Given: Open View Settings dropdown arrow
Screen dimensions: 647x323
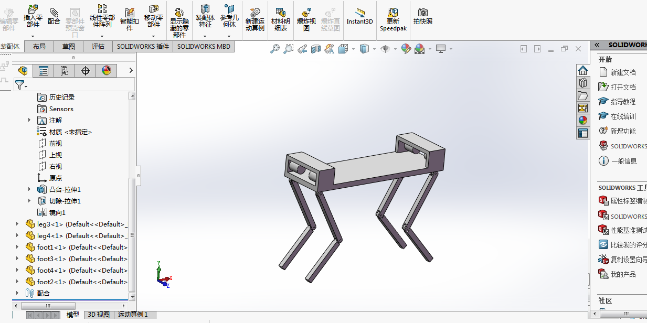Looking at the screenshot, I should (x=451, y=49).
